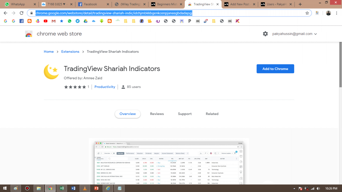Image resolution: width=342 pixels, height=192 pixels.
Task: Switch to the Users Pakyah tab
Action: (x=276, y=4)
